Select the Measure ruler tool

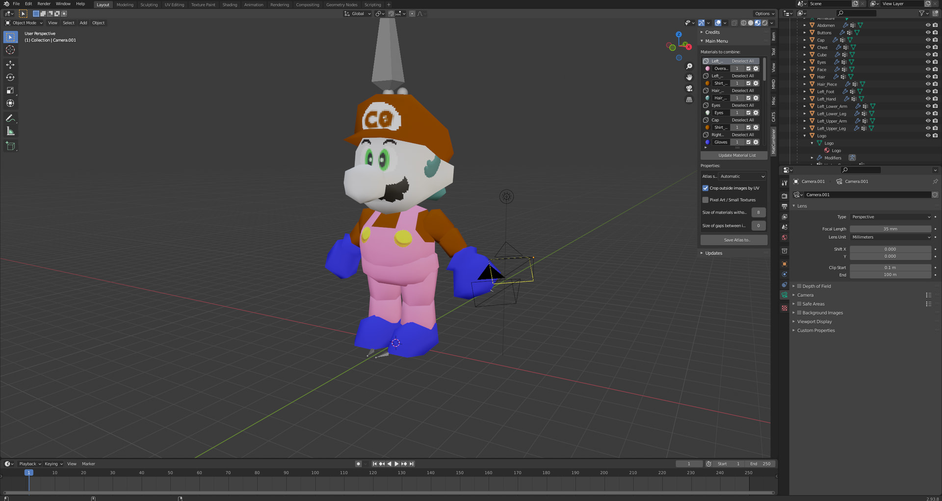(x=10, y=131)
